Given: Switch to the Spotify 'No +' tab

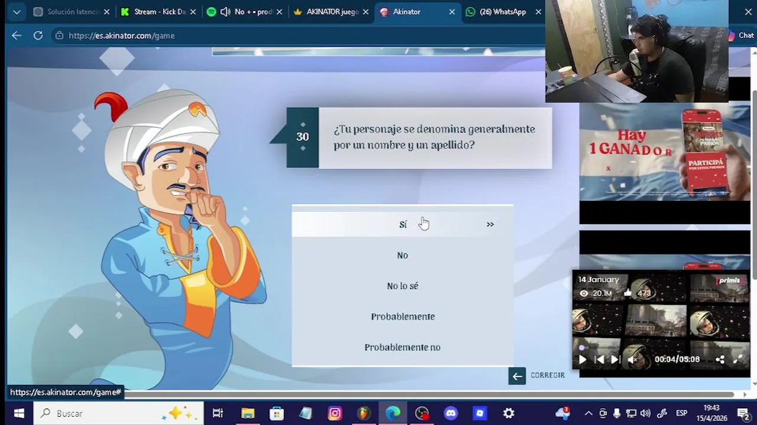Looking at the screenshot, I should [243, 12].
